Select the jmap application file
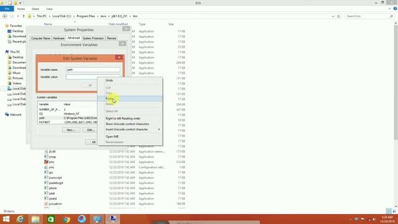 (52, 157)
